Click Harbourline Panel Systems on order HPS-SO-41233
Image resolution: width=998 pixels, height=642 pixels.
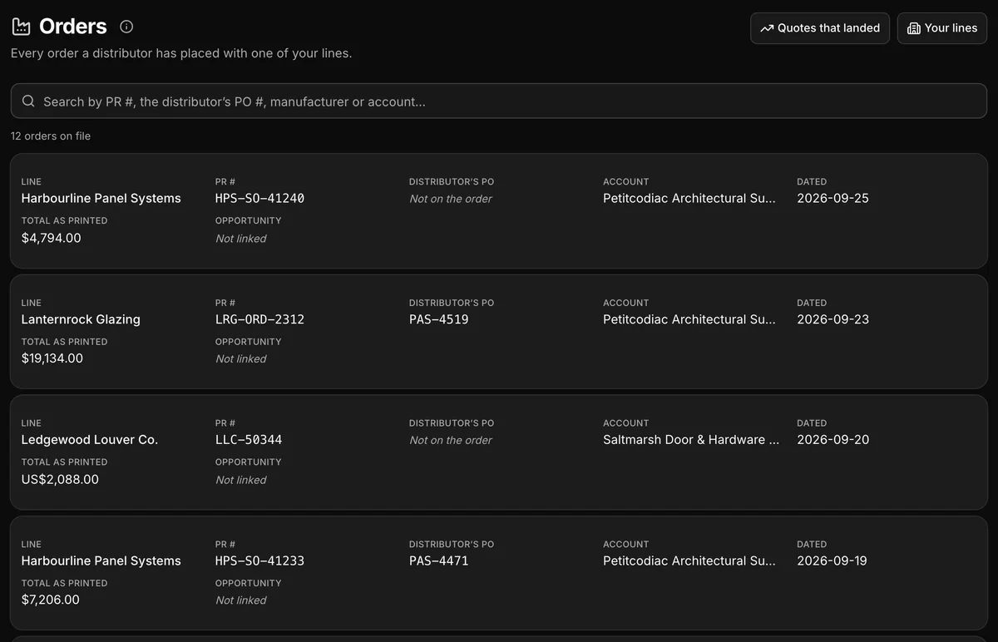tap(101, 561)
